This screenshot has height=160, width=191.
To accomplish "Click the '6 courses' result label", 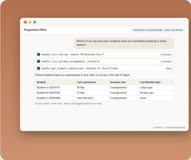I will 166,54.
